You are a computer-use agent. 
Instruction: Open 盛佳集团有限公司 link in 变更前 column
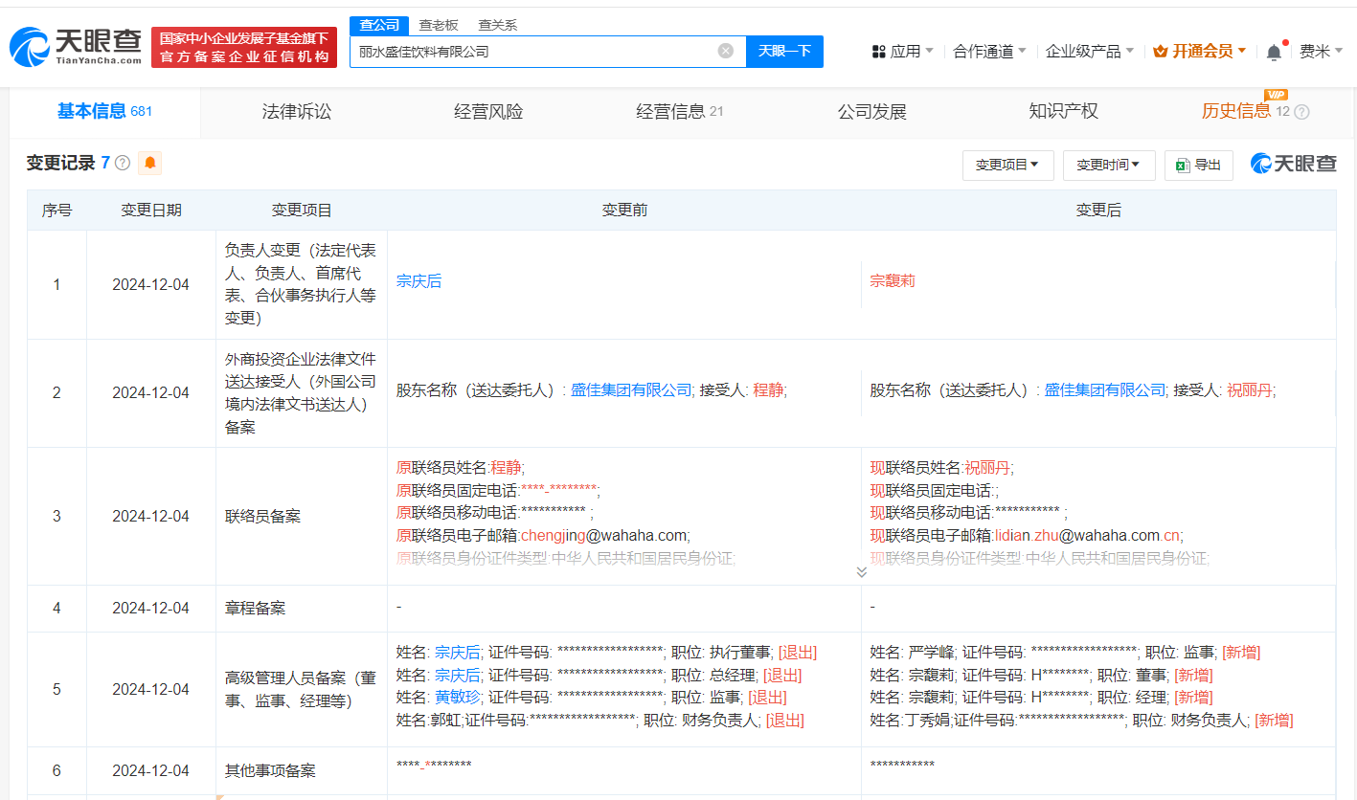(x=631, y=389)
